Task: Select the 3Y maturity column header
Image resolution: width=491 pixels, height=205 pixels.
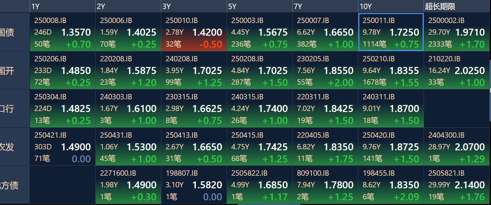Action: pos(194,6)
